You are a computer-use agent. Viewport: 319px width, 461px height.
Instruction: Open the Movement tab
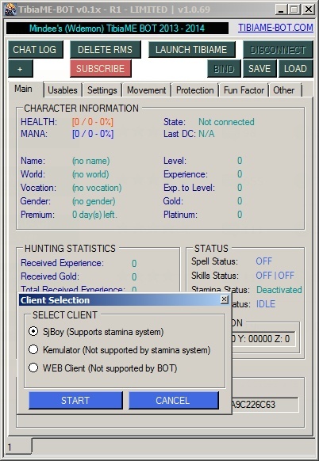click(x=146, y=90)
